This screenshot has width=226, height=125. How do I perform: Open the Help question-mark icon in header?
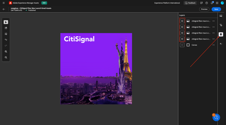[206, 3]
